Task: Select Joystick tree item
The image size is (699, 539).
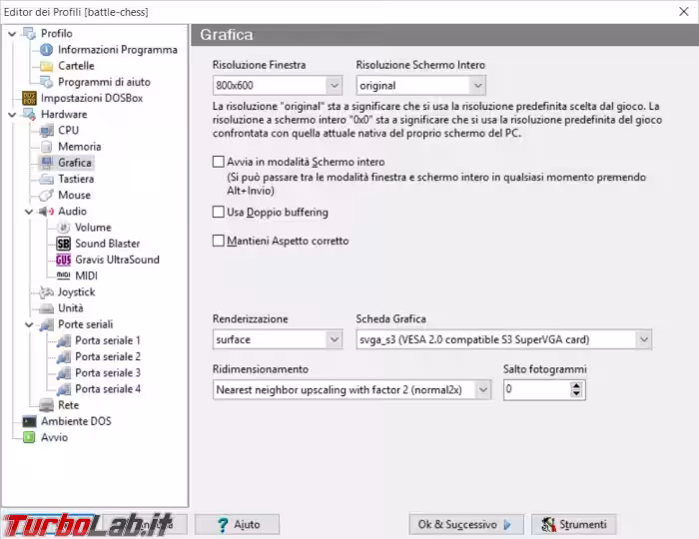Action: pyautogui.click(x=76, y=292)
